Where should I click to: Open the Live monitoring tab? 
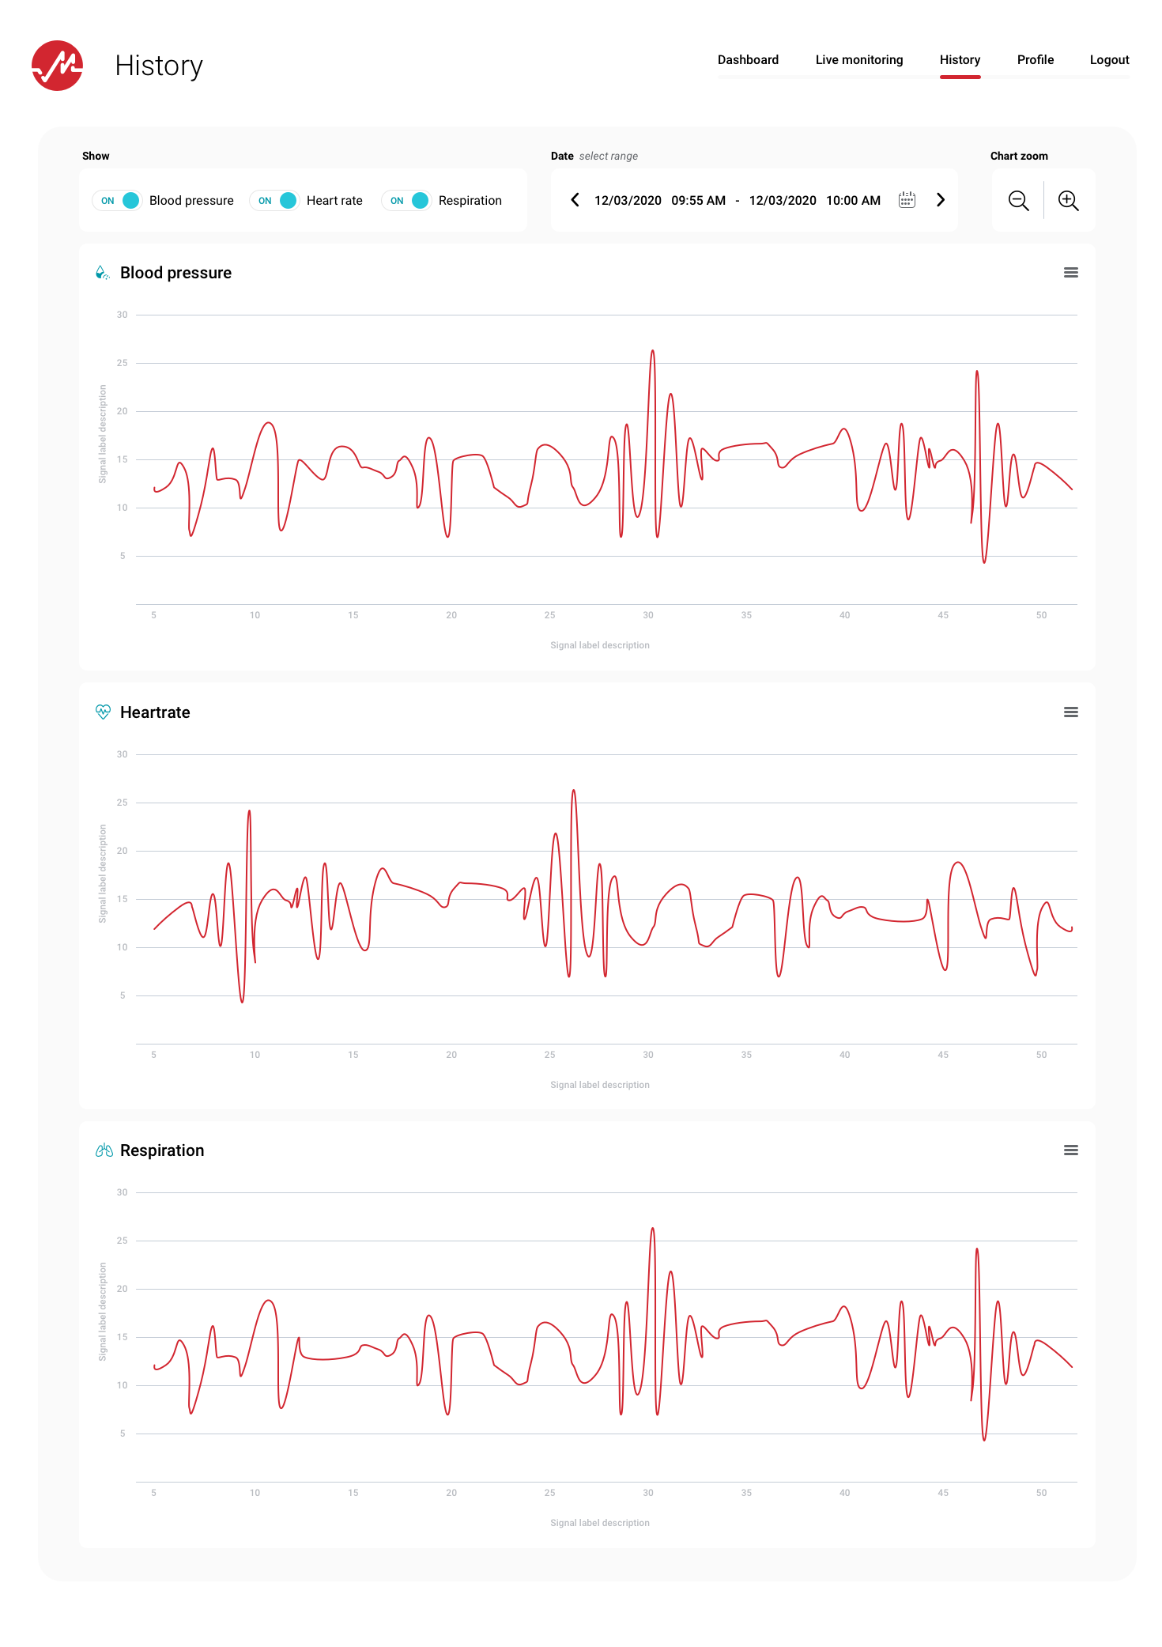pos(858,60)
